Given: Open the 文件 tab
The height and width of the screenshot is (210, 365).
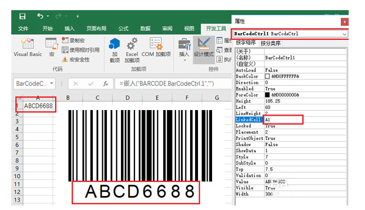Looking at the screenshot, I should (x=23, y=29).
